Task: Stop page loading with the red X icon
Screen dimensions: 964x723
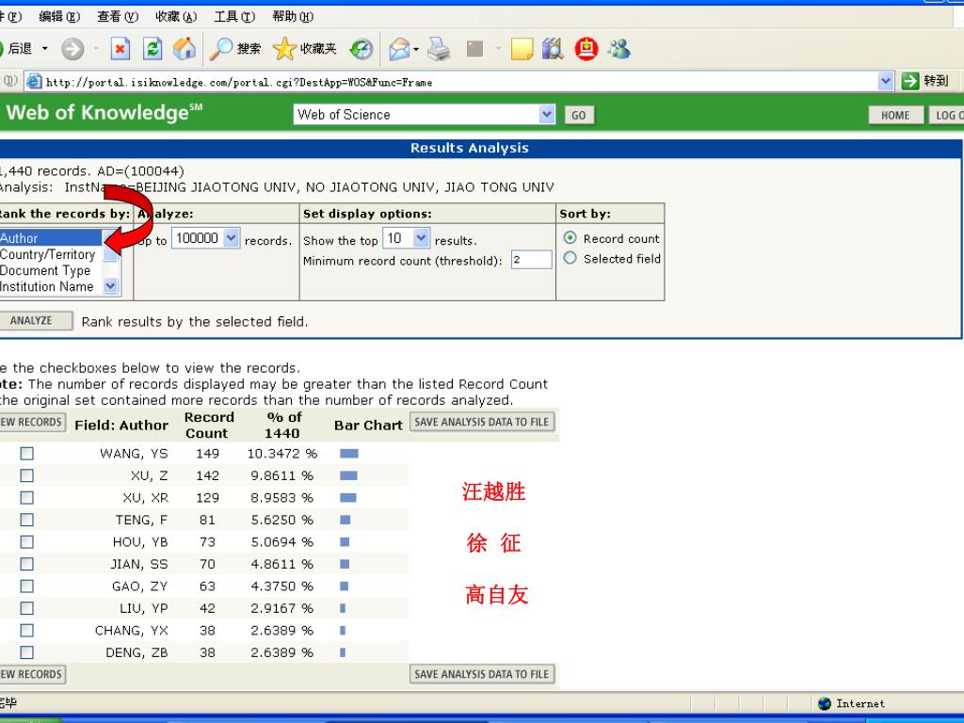Action: (120, 49)
